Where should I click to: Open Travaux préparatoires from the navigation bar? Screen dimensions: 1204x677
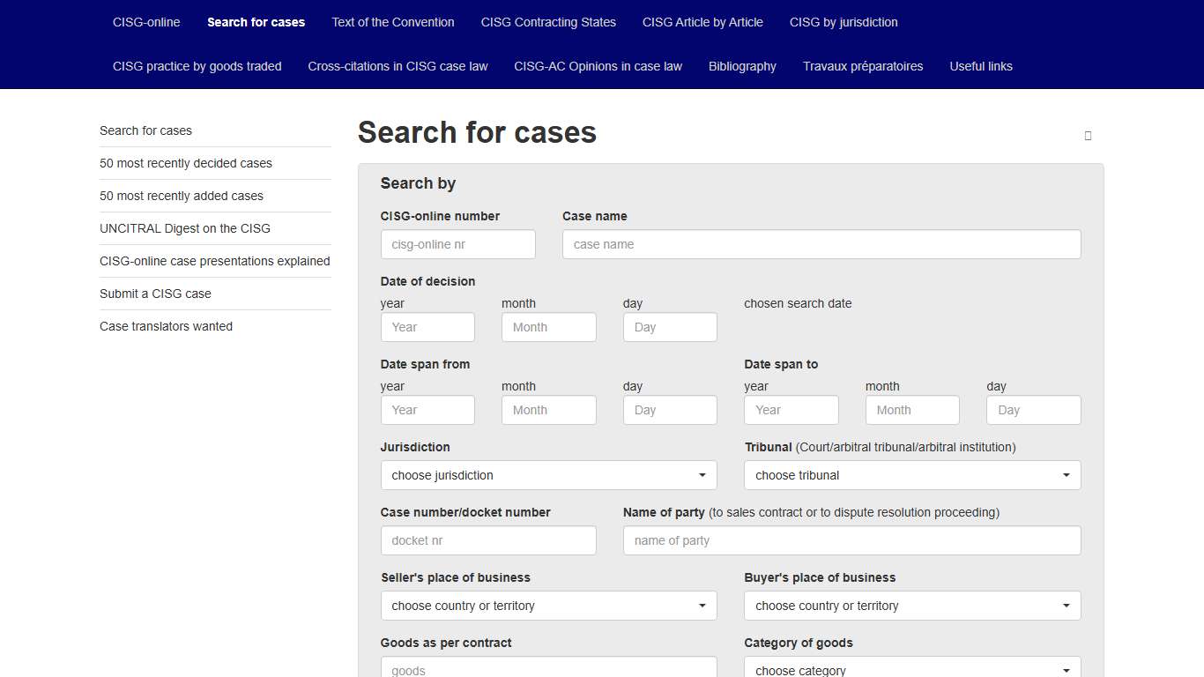[x=863, y=66]
